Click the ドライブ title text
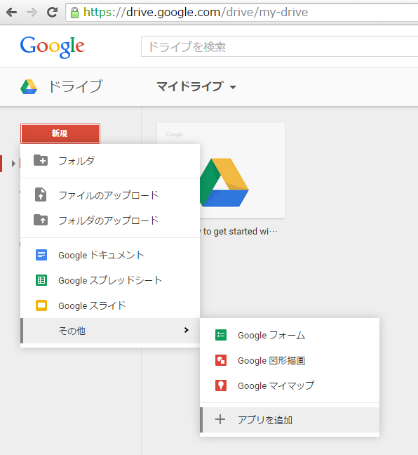The image size is (418, 455). [76, 86]
